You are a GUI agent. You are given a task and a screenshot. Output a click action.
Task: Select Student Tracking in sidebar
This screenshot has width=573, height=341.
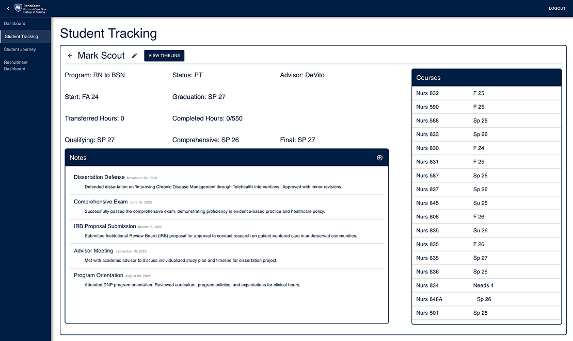point(21,37)
